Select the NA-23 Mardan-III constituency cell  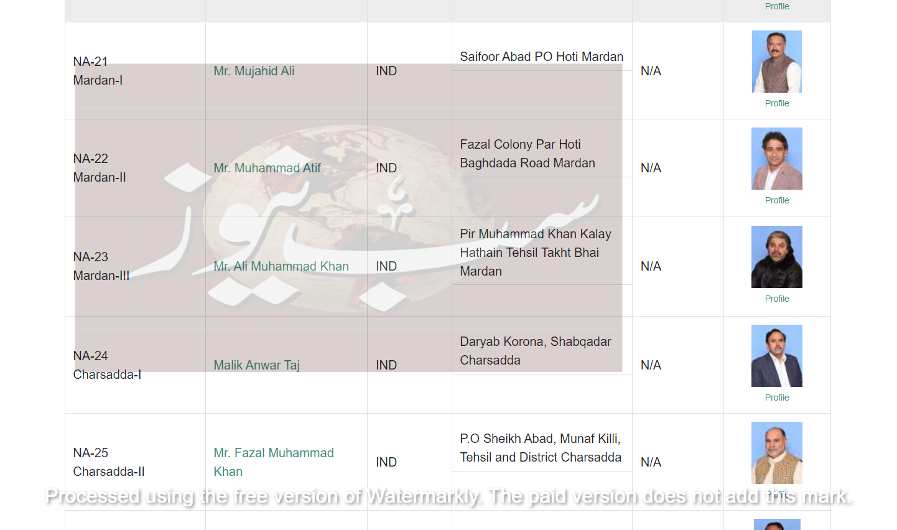tap(135, 266)
